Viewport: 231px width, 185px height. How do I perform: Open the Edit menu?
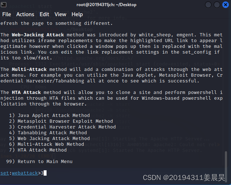[x=44, y=14]
